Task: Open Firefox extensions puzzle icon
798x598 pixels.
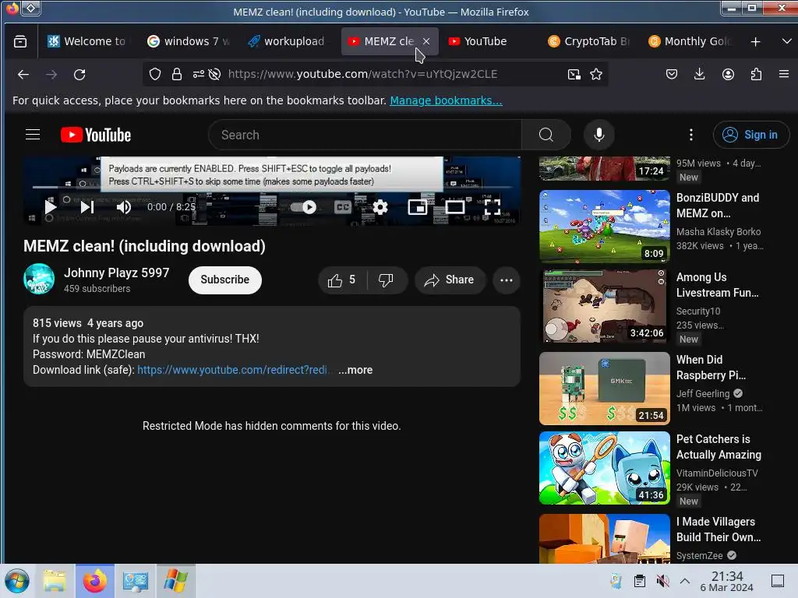Action: (x=756, y=74)
